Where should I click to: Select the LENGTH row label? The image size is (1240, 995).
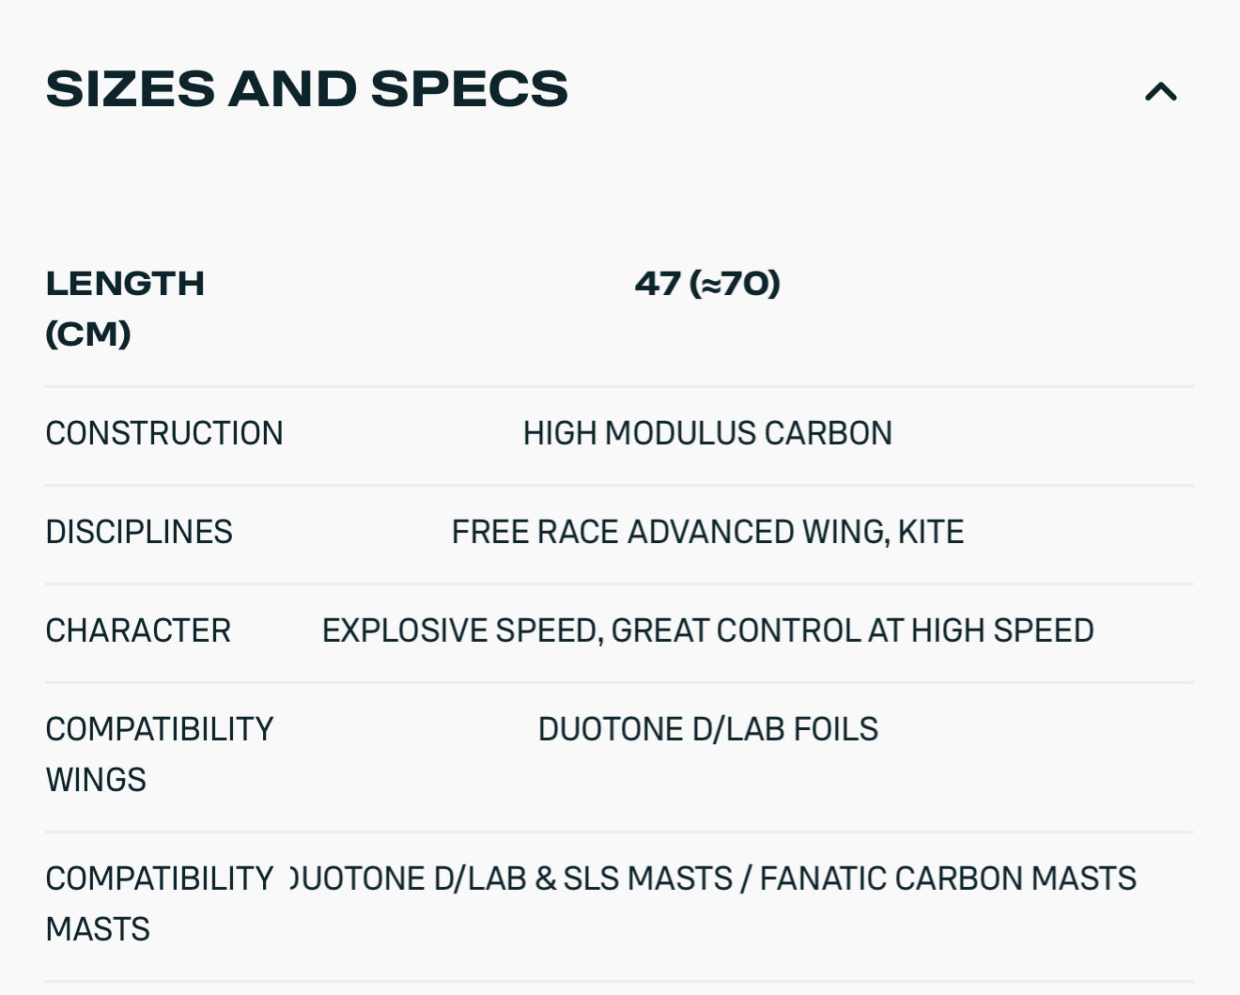click(125, 284)
